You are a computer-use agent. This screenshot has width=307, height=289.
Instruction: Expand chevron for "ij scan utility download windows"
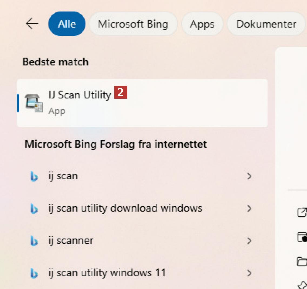[249, 209]
